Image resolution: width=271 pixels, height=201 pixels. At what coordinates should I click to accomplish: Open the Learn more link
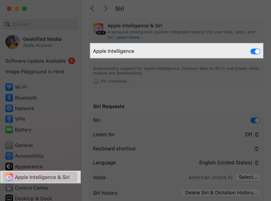[129, 37]
